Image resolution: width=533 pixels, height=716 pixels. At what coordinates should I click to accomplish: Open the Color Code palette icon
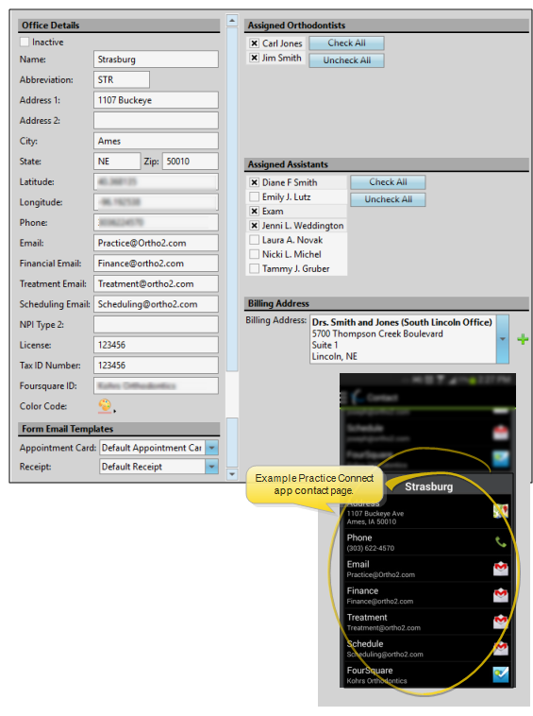click(x=106, y=406)
